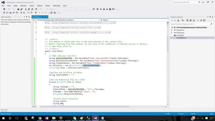The width and height of the screenshot is (215, 121).
Task: Select the ScriptMain.cs editor tab
Action: click(x=37, y=17)
